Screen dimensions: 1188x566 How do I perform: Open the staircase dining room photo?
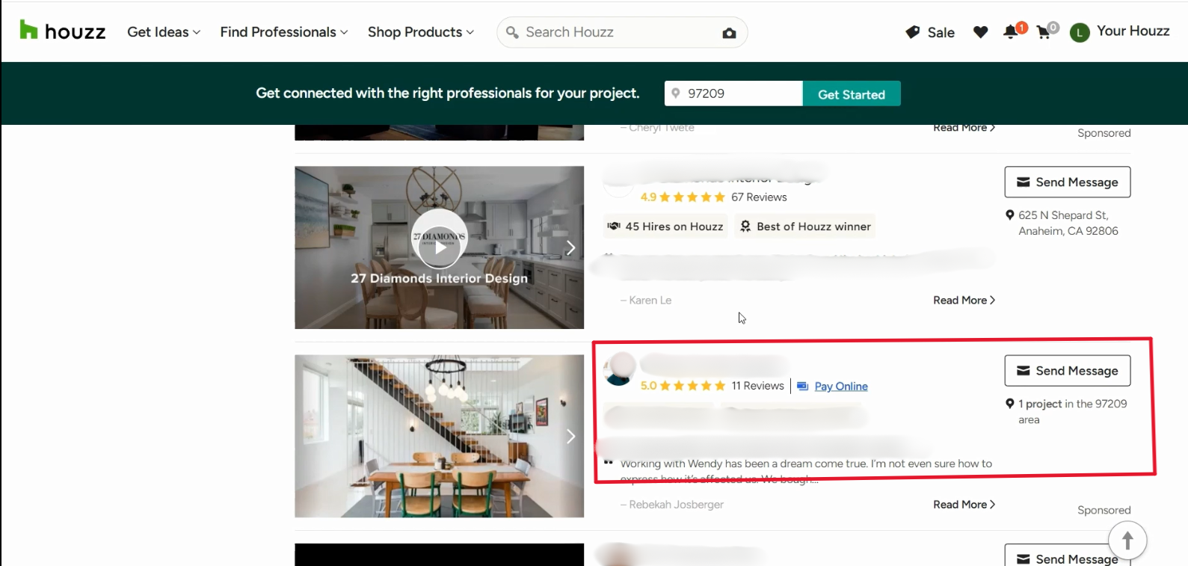tap(439, 436)
